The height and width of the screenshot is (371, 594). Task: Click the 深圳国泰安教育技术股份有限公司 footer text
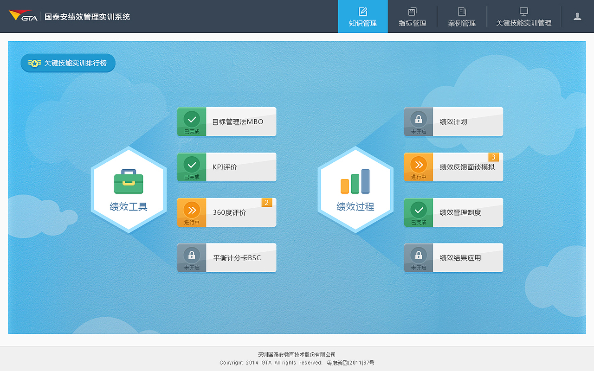point(297,355)
